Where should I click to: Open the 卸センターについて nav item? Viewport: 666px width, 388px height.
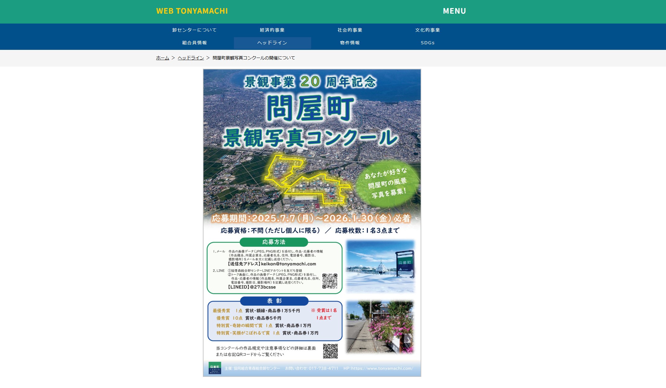[194, 30]
